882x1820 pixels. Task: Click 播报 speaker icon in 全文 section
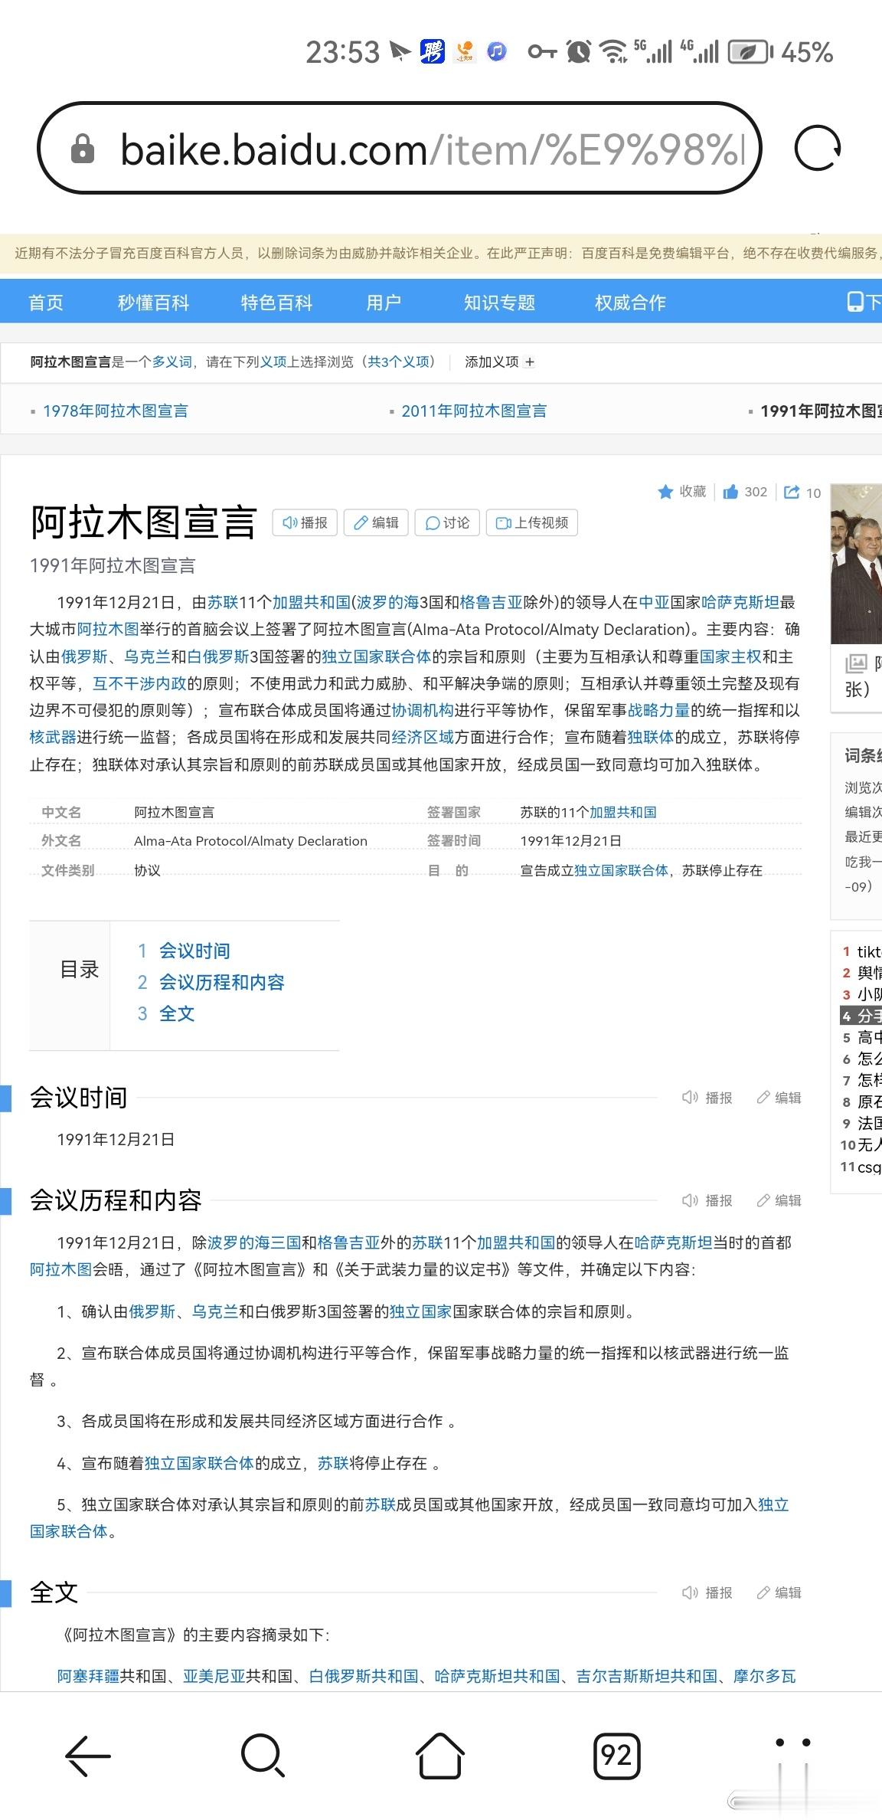click(x=690, y=1592)
